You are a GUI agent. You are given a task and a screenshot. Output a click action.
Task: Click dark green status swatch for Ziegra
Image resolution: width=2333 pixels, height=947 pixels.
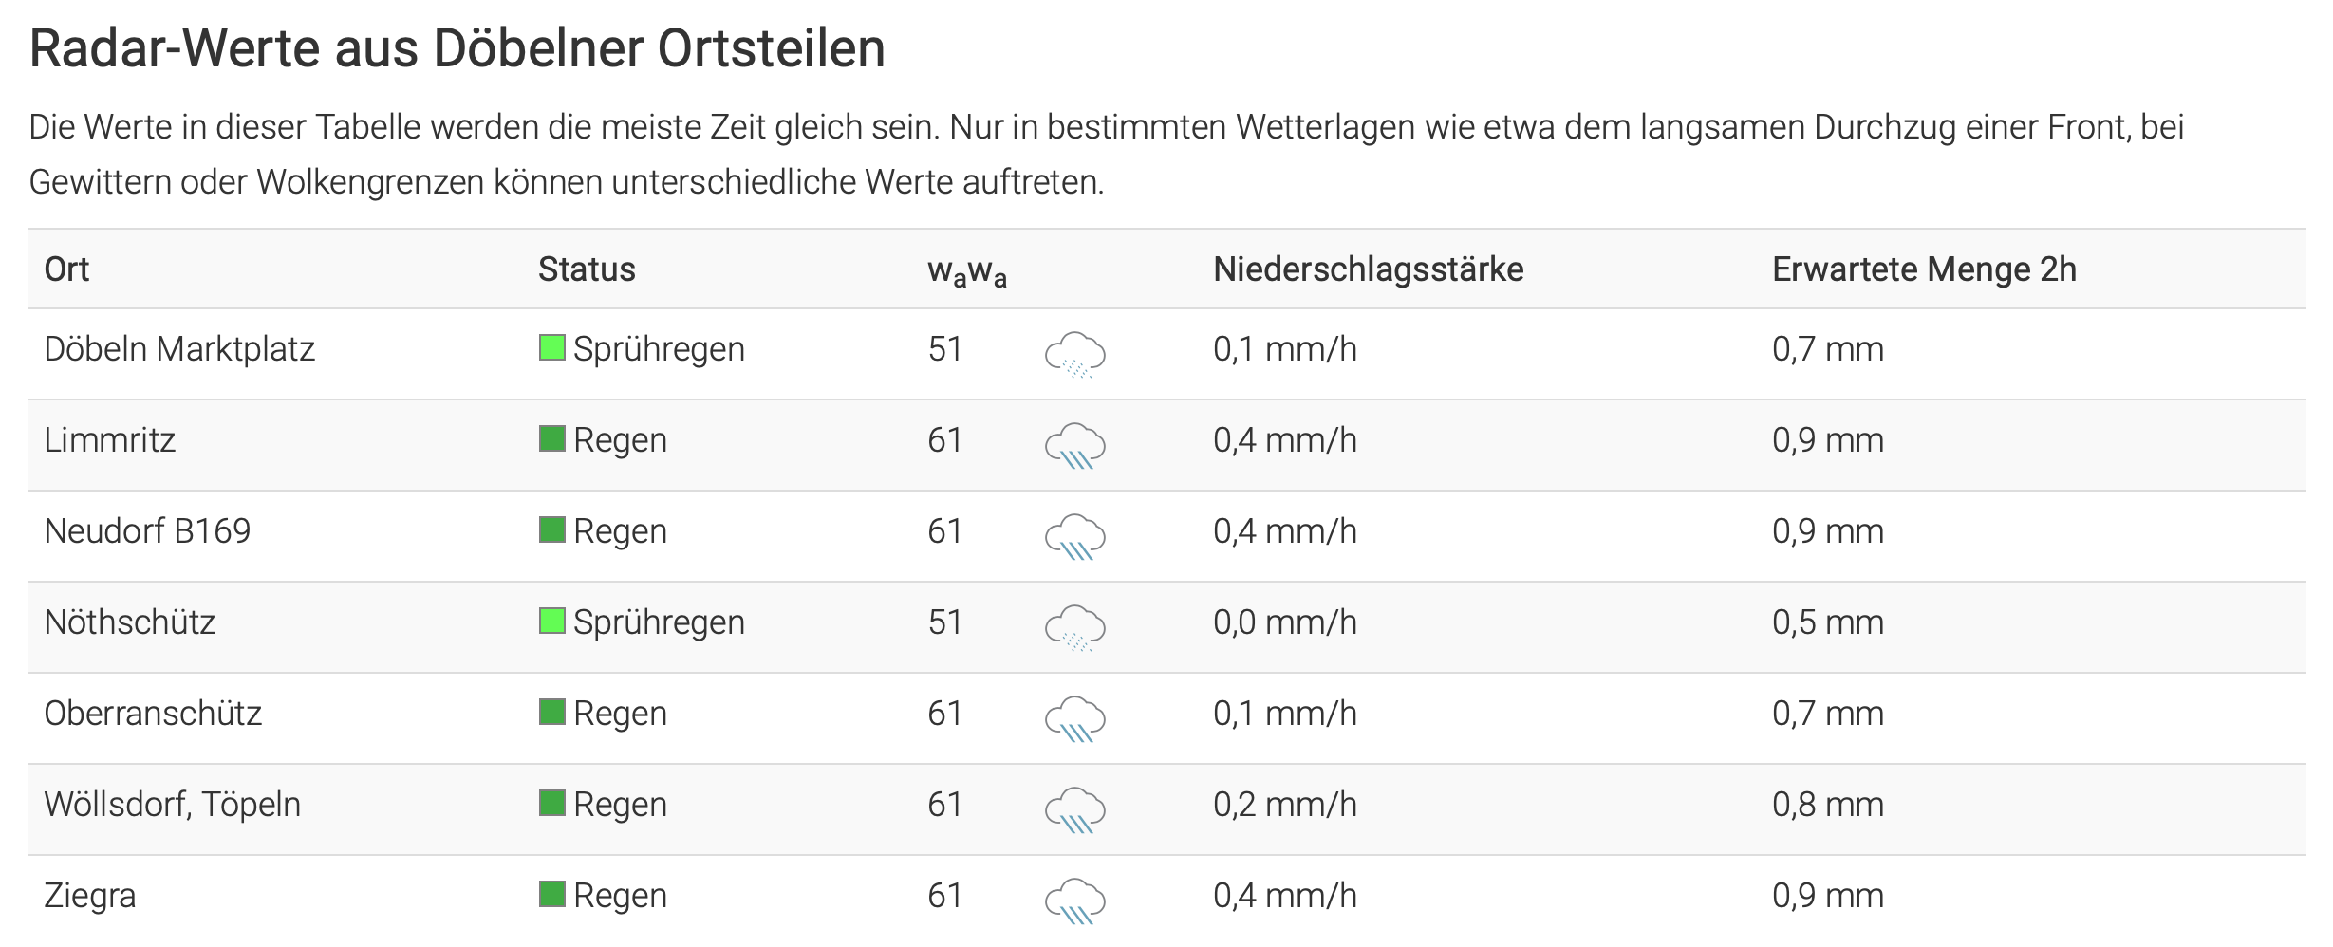pos(551,894)
